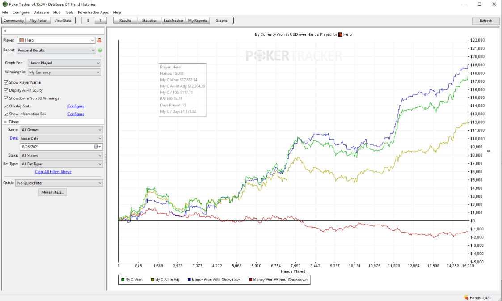Screen dimensions: 502x301
Task: Open the PokerTracker Apps menu
Action: point(93,12)
